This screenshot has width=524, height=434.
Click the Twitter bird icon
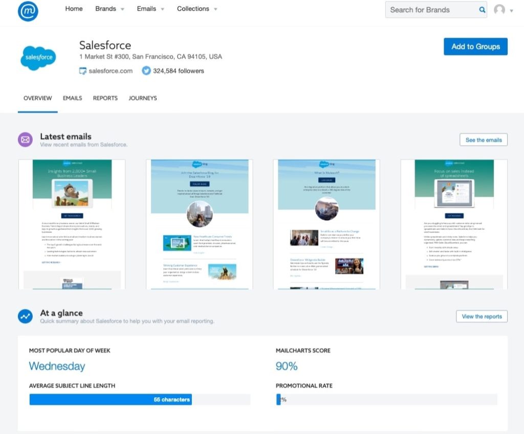[x=146, y=71]
